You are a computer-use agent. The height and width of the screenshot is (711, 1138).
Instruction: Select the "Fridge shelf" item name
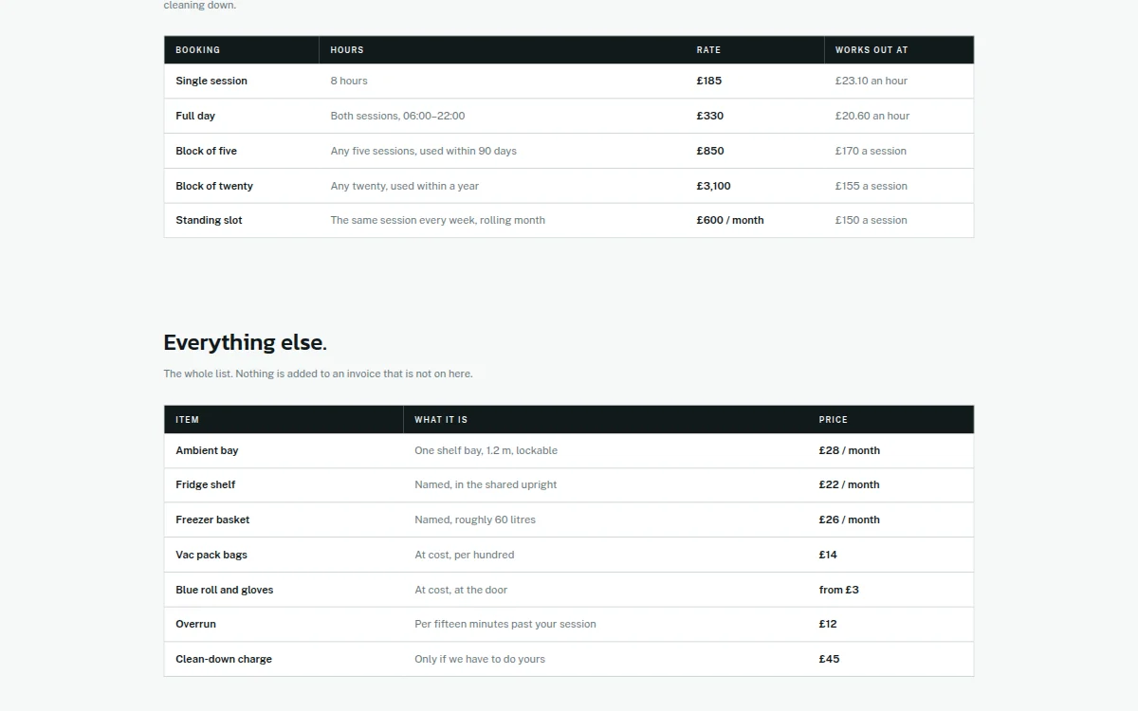206,484
